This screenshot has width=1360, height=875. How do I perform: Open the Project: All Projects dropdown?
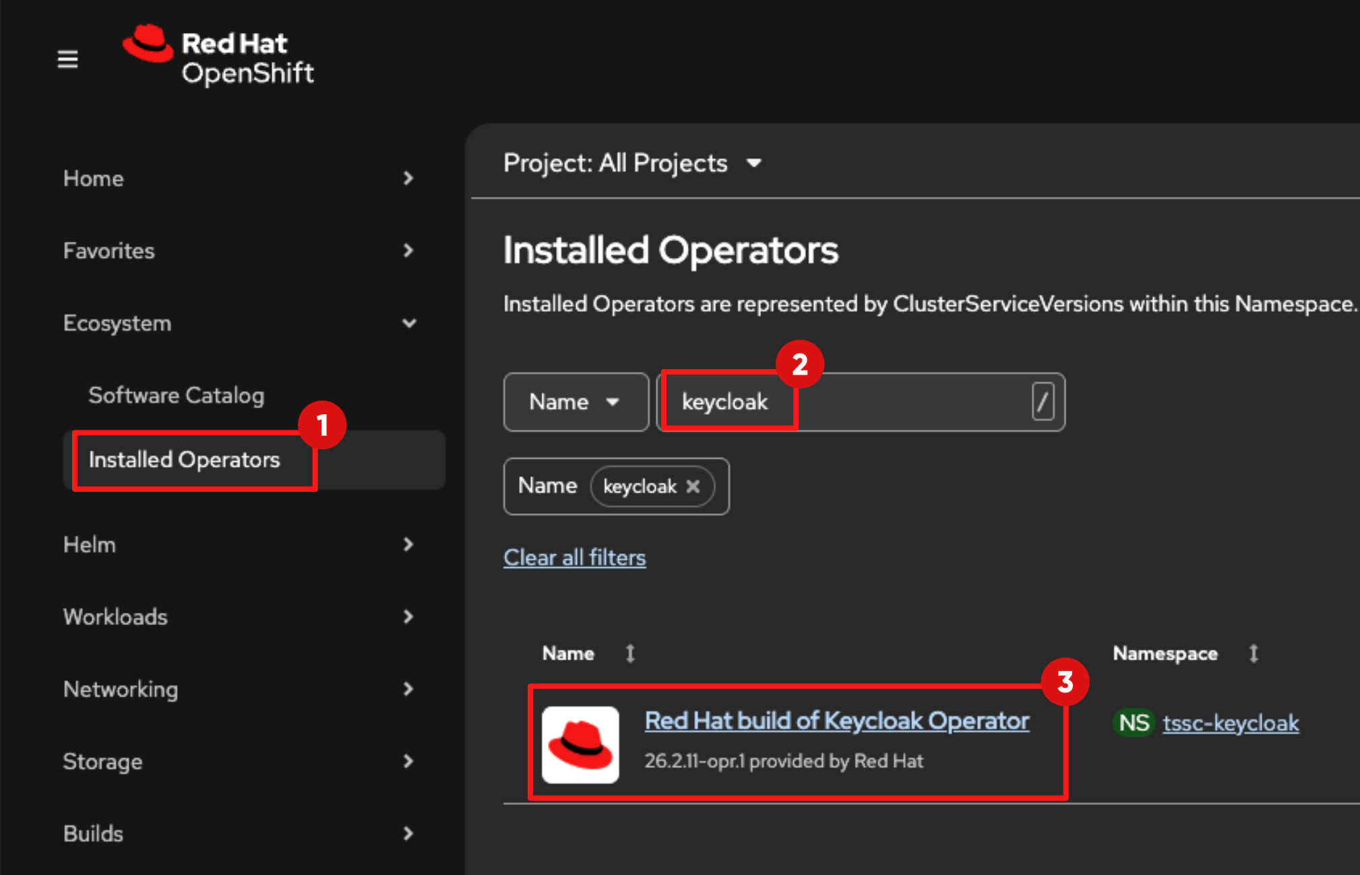tap(632, 163)
